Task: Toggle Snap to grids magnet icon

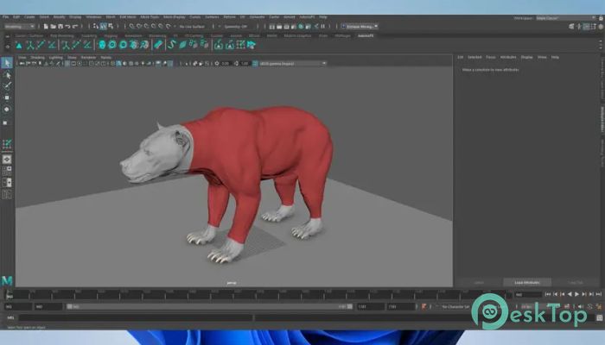Action: (132, 27)
